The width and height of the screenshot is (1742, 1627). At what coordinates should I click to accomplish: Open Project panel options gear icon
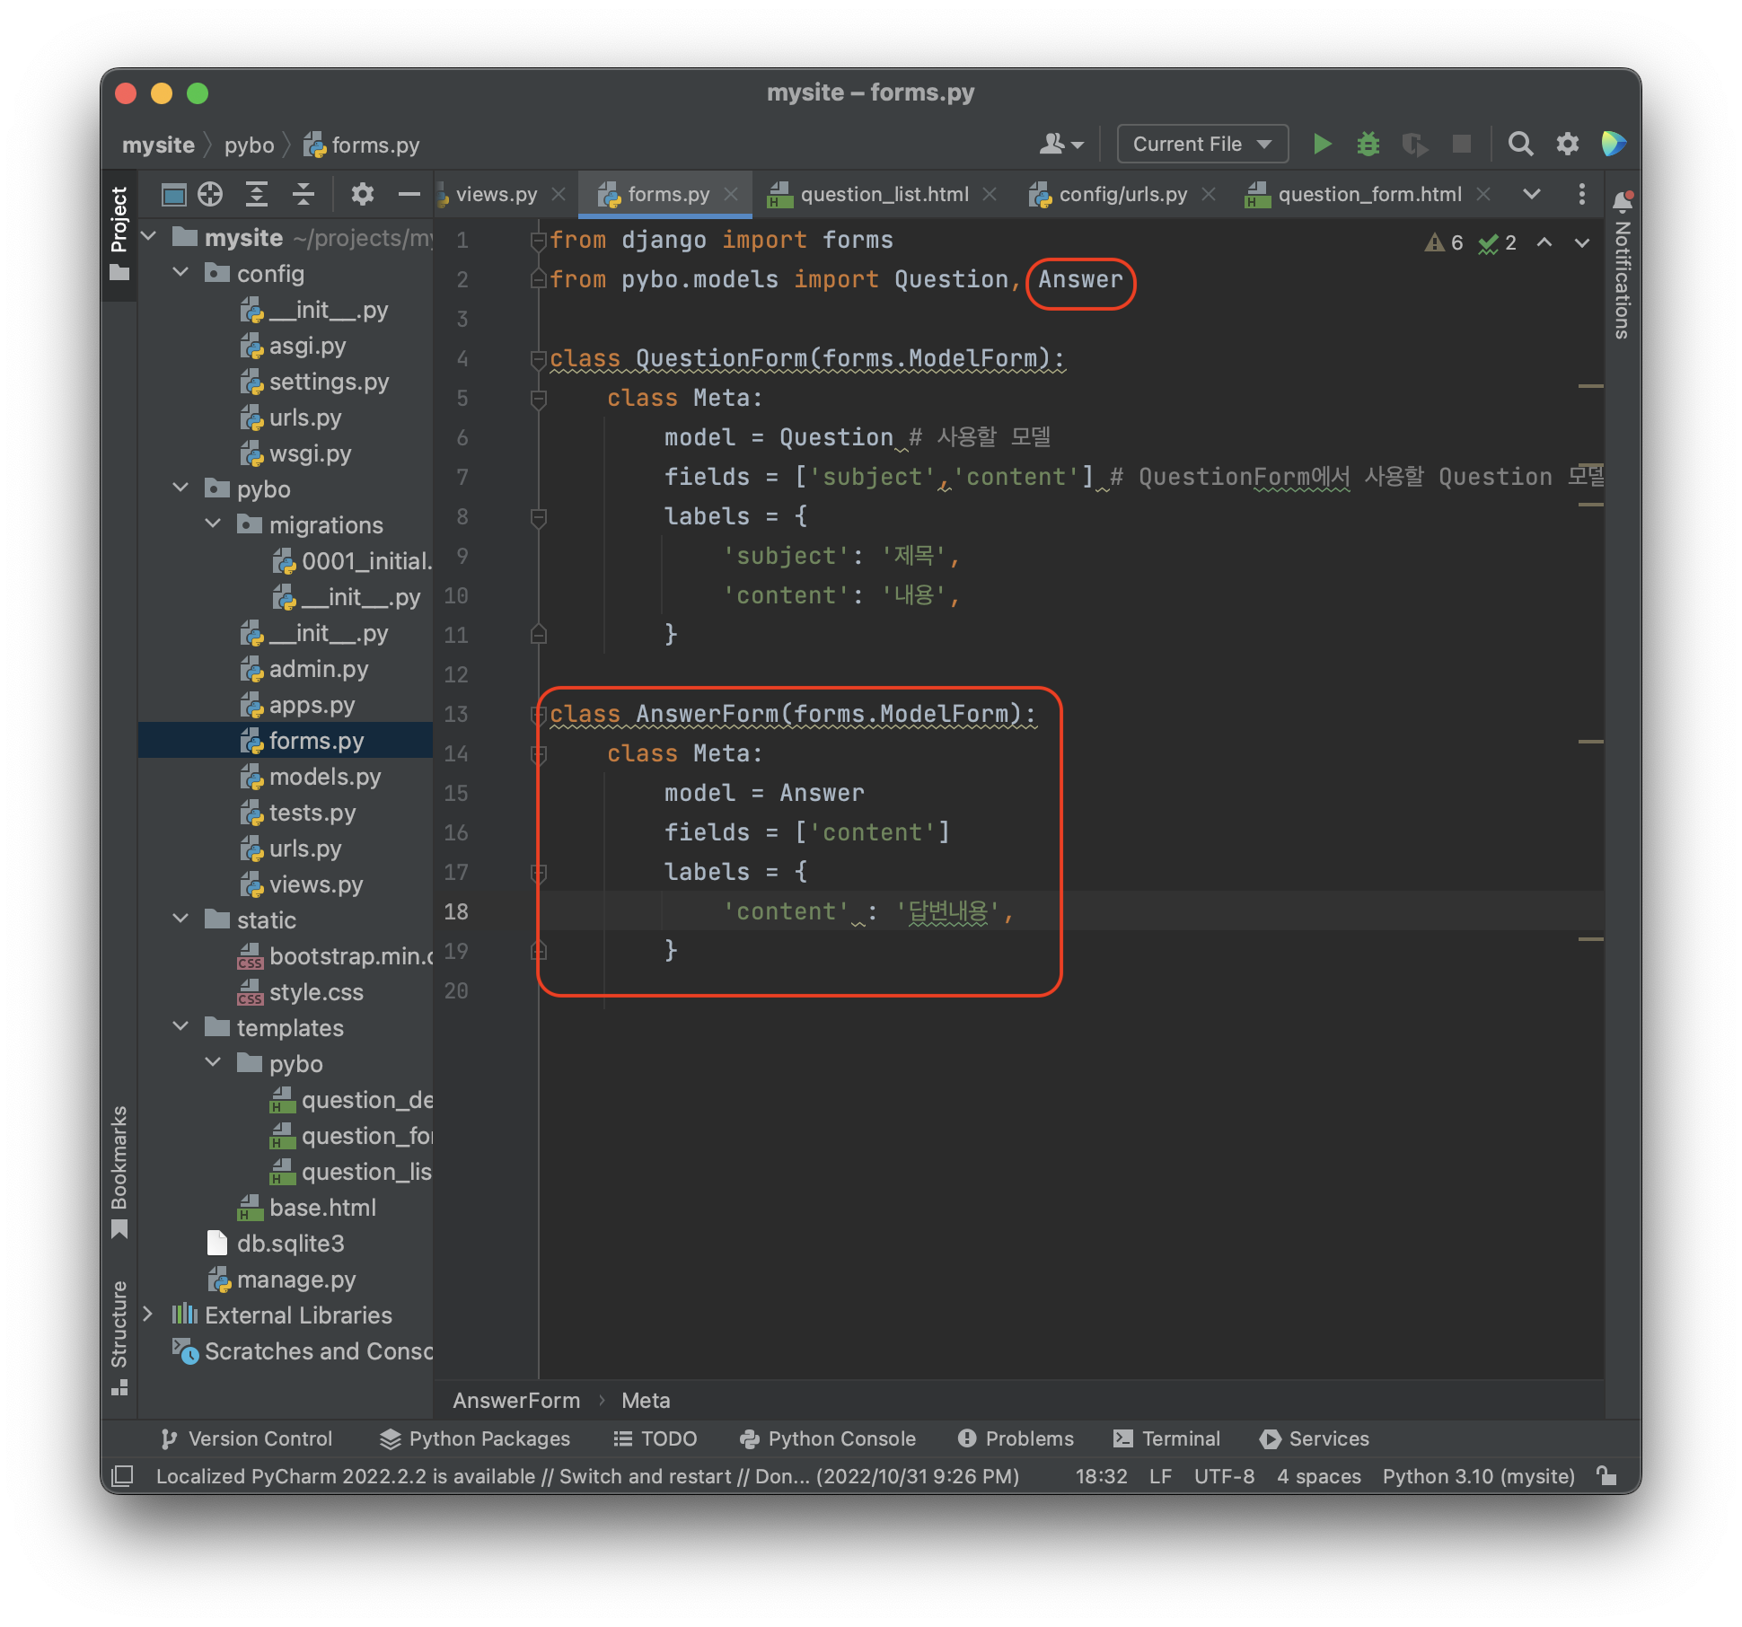coord(362,194)
